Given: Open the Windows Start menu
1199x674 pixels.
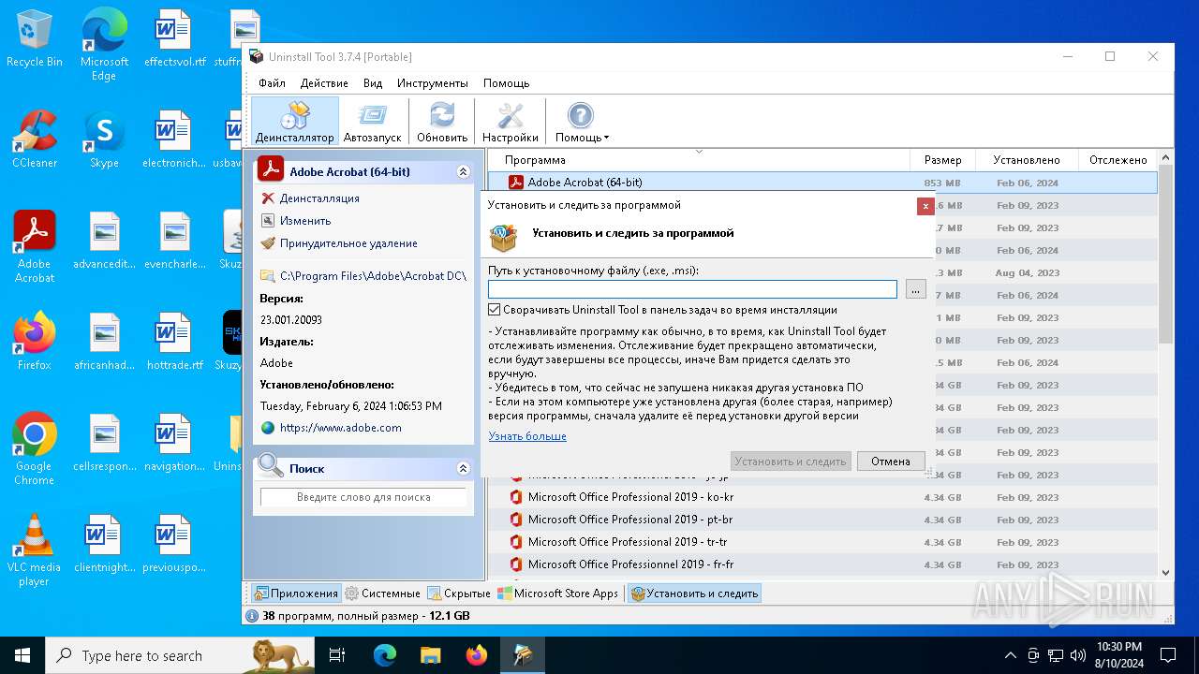Looking at the screenshot, I should (22, 655).
